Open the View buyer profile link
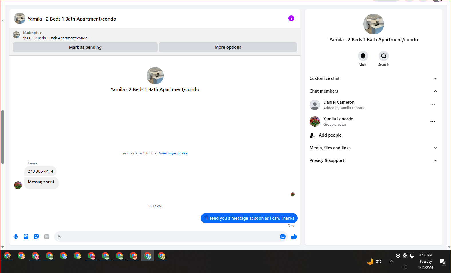Screen dimensions: 451x273 click(x=173, y=153)
